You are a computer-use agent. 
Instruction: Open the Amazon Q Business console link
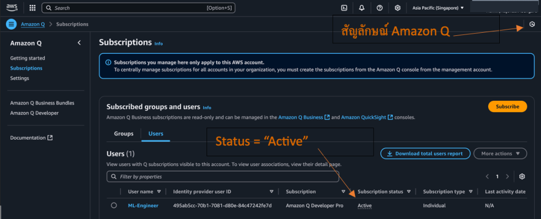(304, 117)
